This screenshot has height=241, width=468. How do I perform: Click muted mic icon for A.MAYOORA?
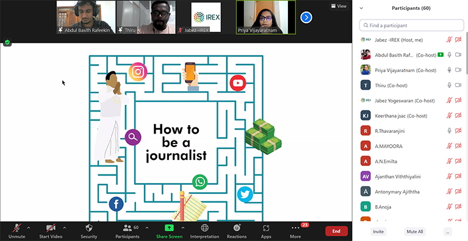(449, 146)
